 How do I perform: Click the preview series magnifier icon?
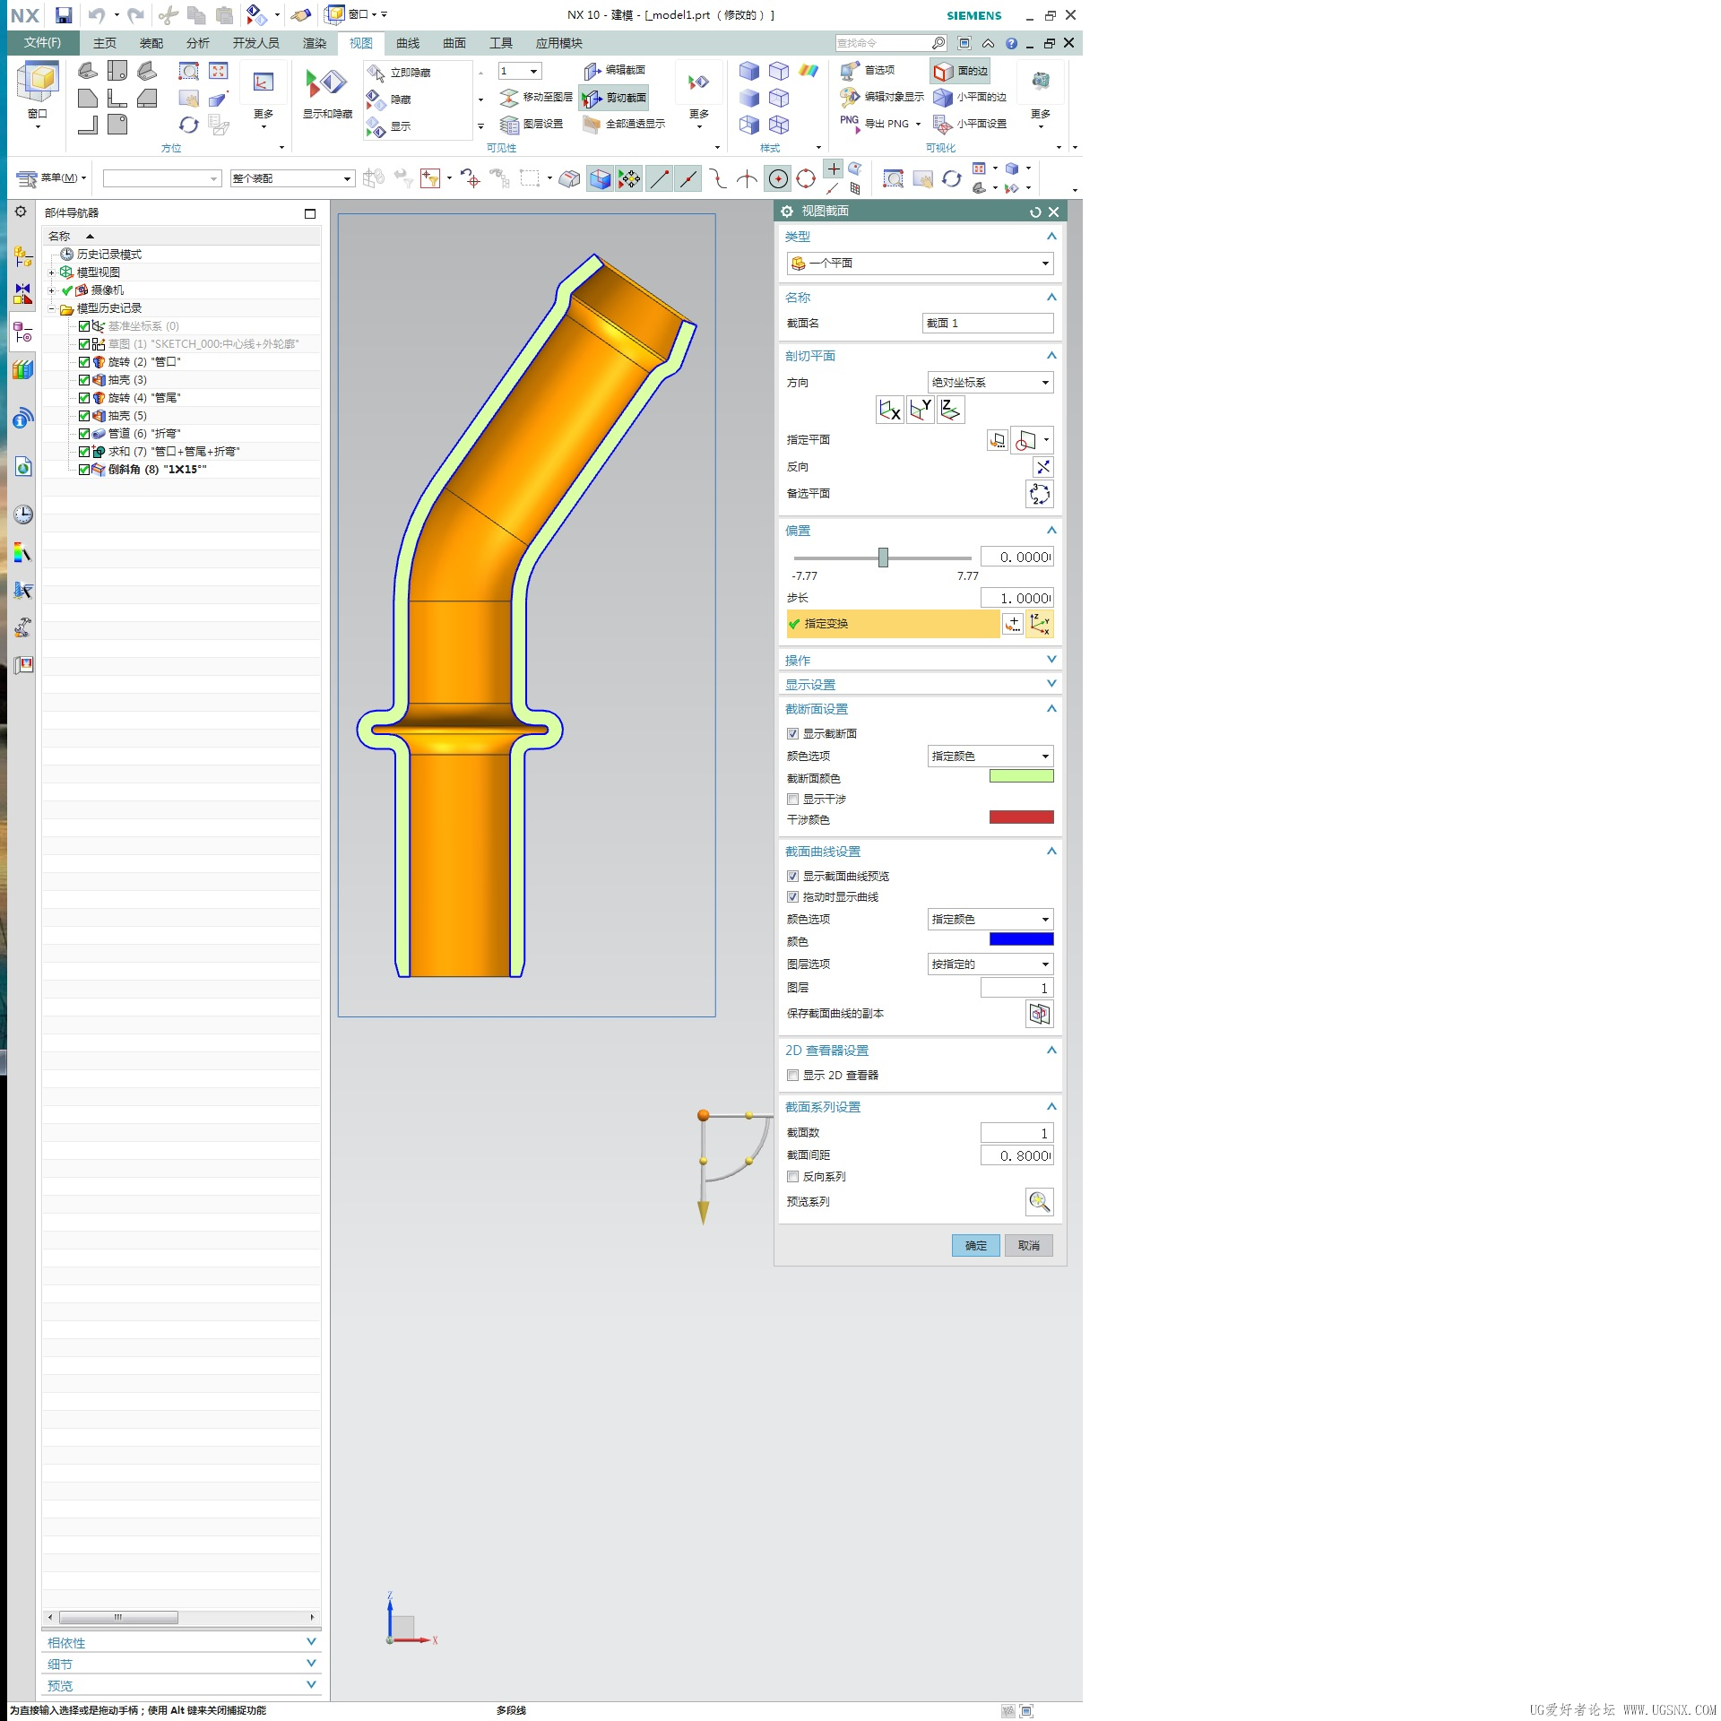(1039, 1202)
